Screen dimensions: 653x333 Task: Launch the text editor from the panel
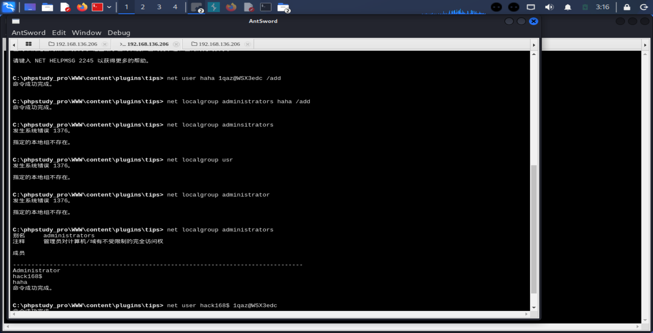pos(65,7)
